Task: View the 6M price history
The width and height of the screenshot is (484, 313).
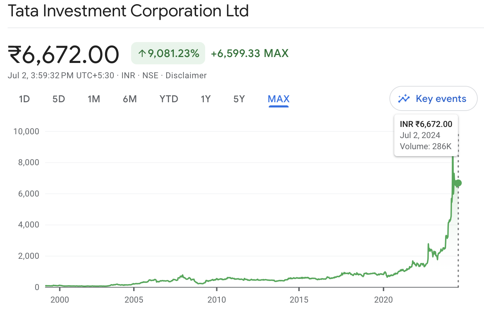Action: (130, 99)
